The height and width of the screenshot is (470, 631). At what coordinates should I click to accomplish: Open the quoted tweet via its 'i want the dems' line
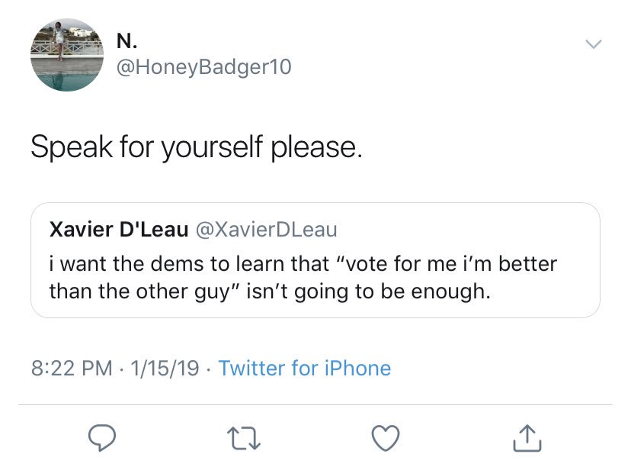tap(303, 264)
